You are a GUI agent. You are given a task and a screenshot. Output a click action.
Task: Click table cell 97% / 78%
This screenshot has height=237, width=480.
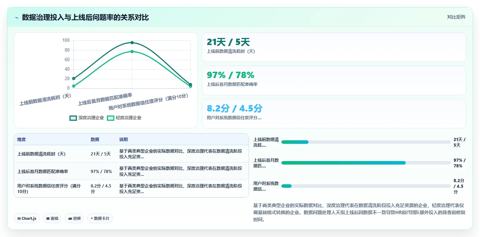(x=101, y=172)
